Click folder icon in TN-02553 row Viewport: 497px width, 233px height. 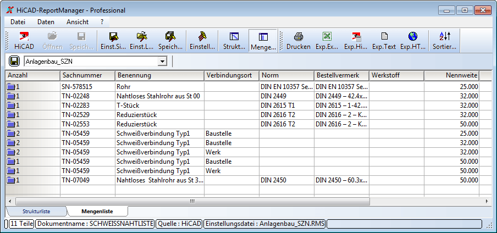click(11, 124)
